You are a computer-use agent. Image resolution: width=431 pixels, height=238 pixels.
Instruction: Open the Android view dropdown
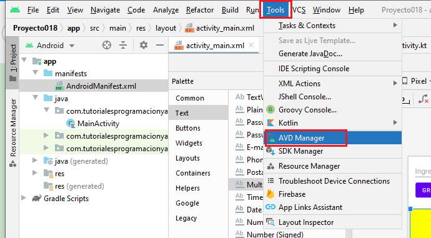(51, 46)
